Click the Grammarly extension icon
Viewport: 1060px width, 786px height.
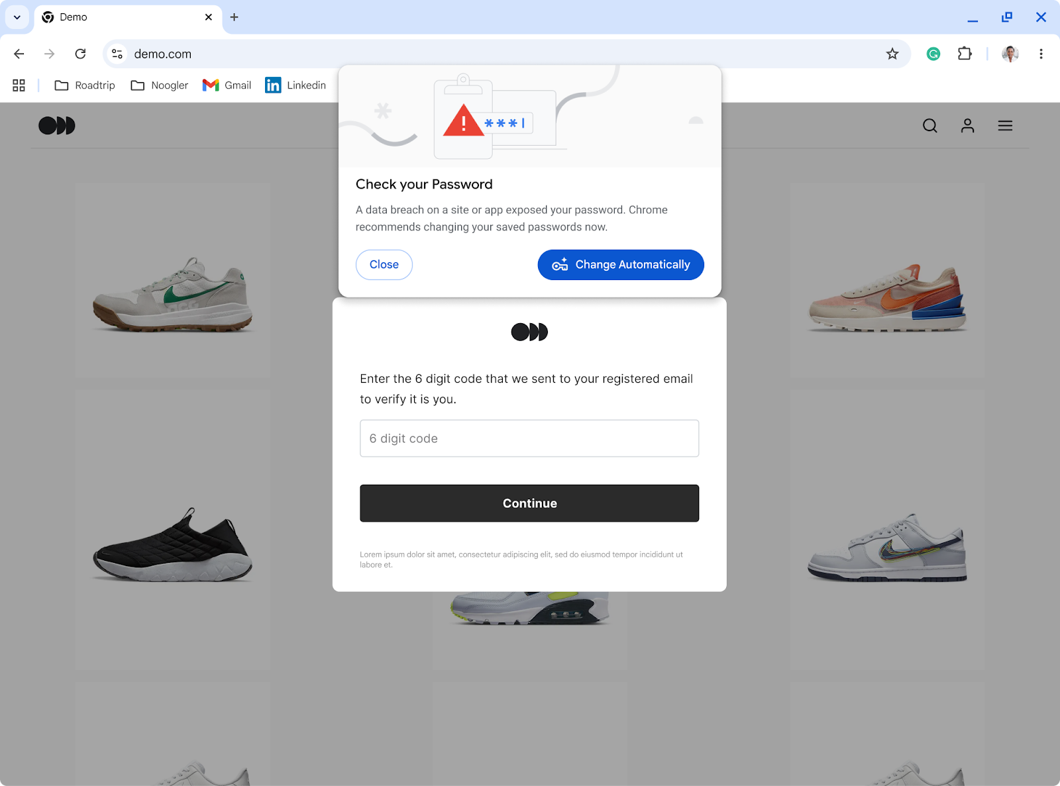click(x=933, y=54)
